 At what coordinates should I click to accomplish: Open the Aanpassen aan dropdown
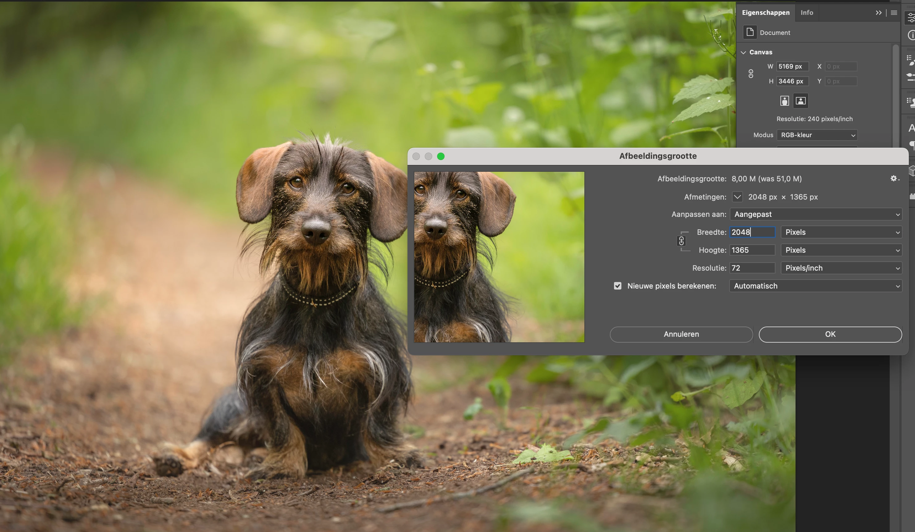816,214
